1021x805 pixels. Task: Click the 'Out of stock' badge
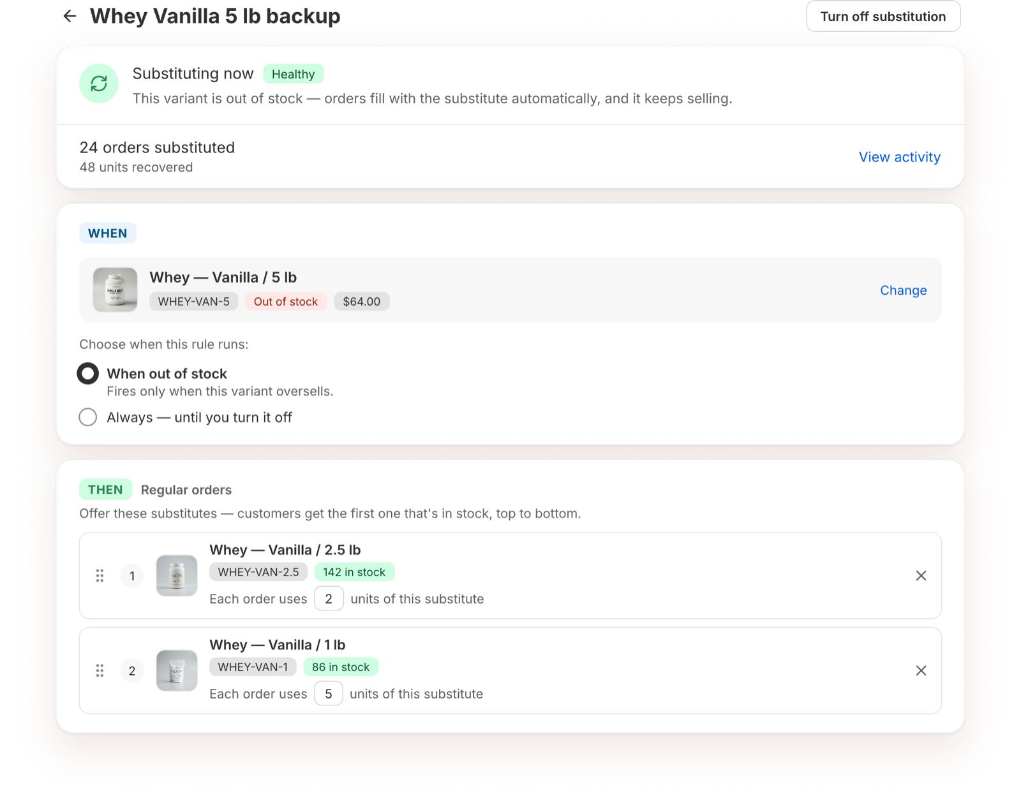coord(286,302)
